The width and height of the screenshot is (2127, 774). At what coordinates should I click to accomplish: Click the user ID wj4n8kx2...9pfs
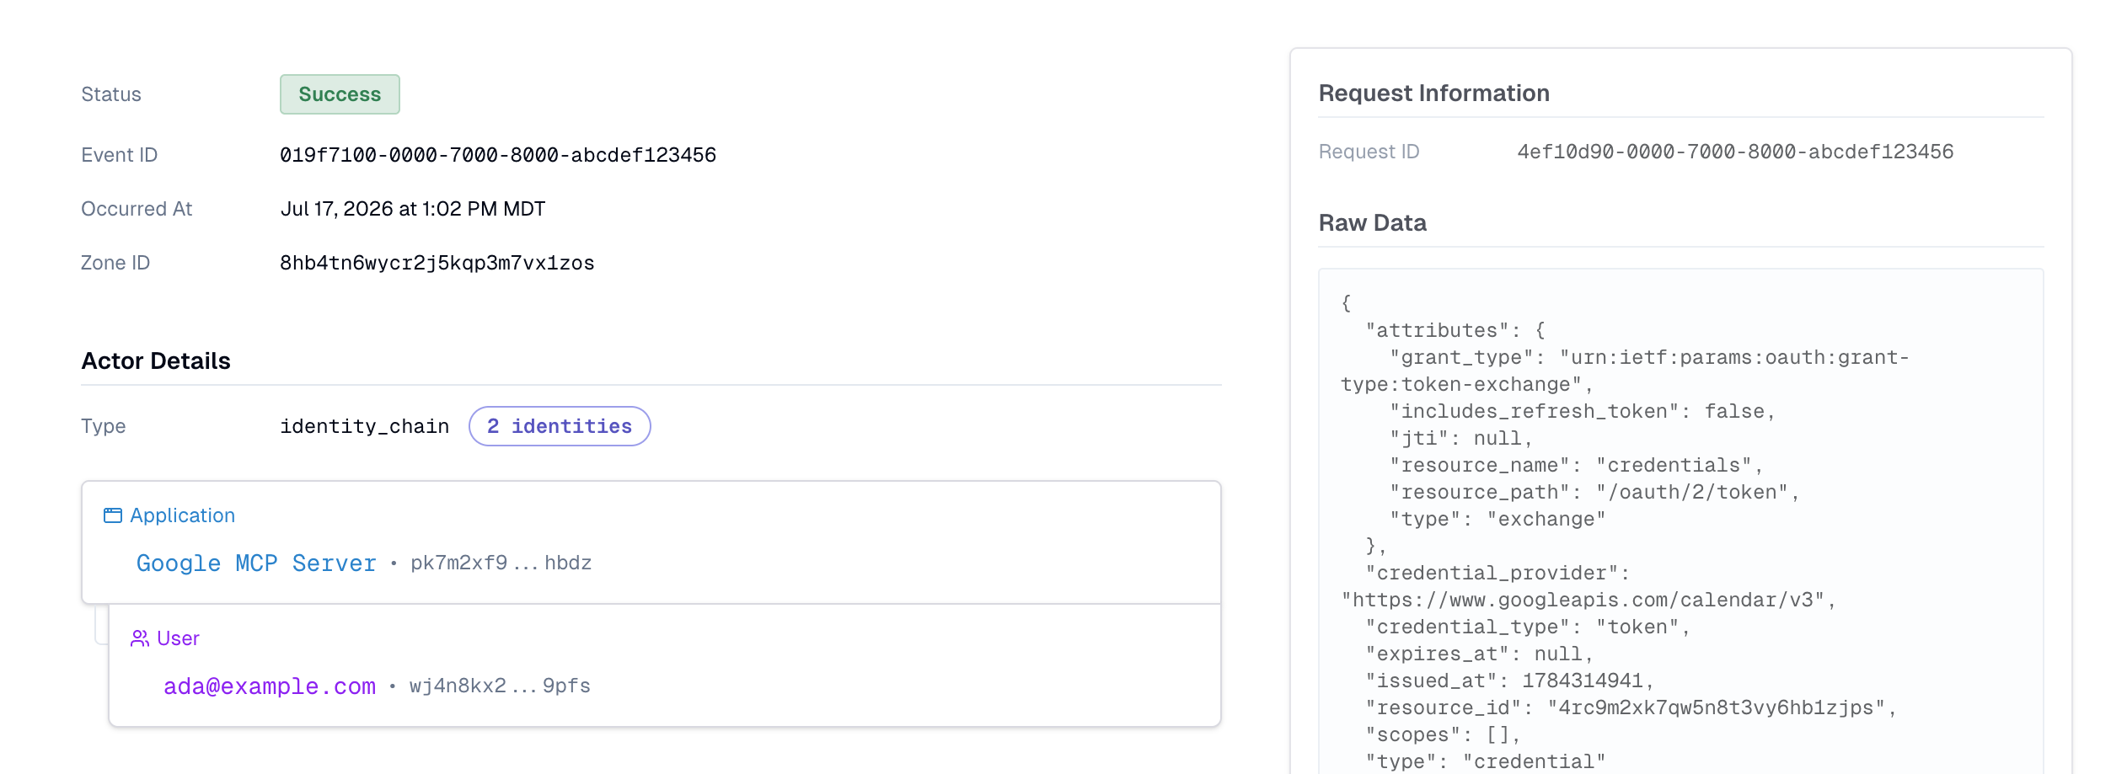click(500, 686)
